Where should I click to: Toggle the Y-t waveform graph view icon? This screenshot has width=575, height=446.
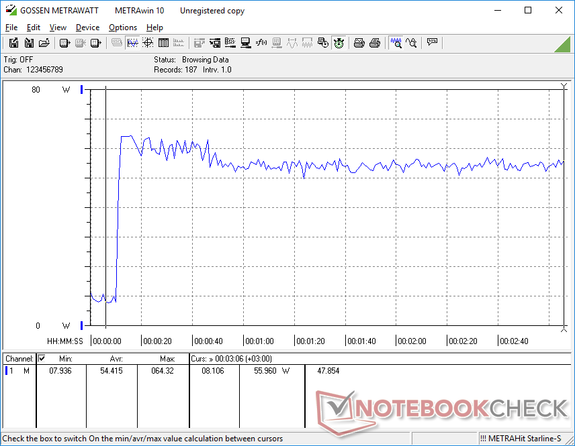(x=132, y=43)
